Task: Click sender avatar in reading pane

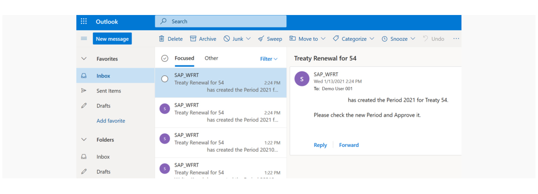Action: click(302, 79)
